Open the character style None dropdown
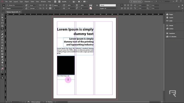Viewport: 184px width, 103px height. click(x=117, y=5)
